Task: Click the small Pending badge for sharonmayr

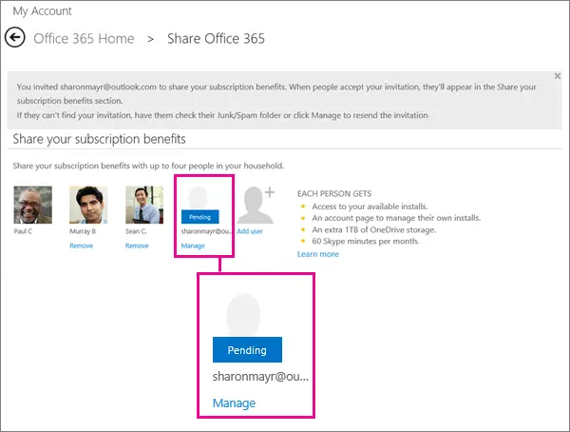Action: tap(199, 217)
